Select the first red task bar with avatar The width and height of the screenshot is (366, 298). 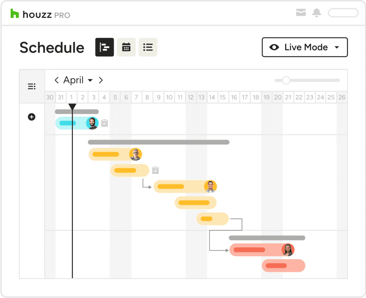(262, 250)
